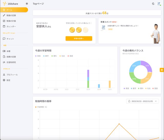This screenshot has height=140, width=164.
Task: Click the pencil icon beside 勉強の記録
Action: point(4,15)
